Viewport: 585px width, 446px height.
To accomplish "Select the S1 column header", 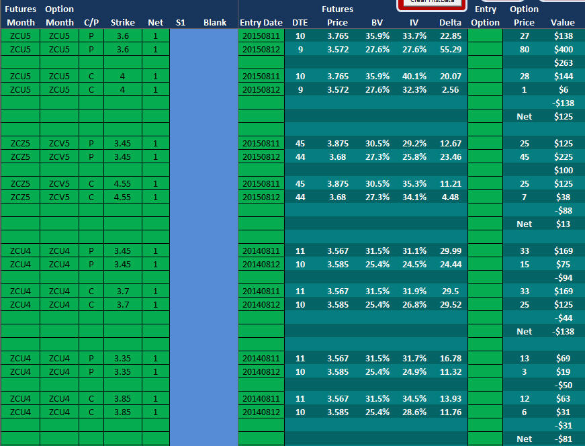I will click(181, 22).
